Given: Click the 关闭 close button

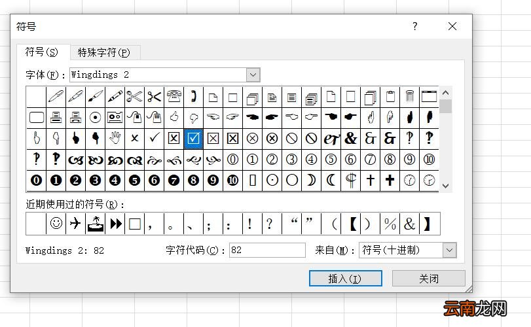Looking at the screenshot, I should coord(429,279).
